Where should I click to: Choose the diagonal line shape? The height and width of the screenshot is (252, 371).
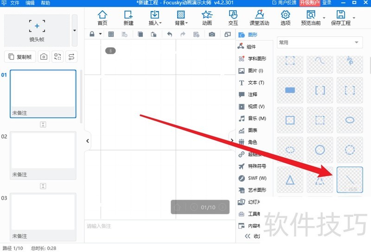[350, 180]
